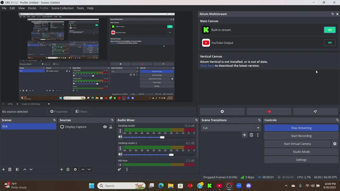This screenshot has height=191, width=340.
Task: Mute Desktop Audio 2 speaker icon
Action: pos(120,154)
